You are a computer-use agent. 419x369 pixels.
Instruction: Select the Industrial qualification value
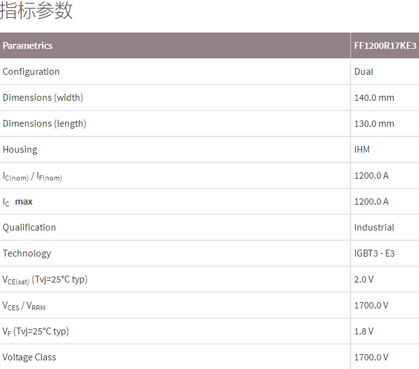pyautogui.click(x=374, y=227)
